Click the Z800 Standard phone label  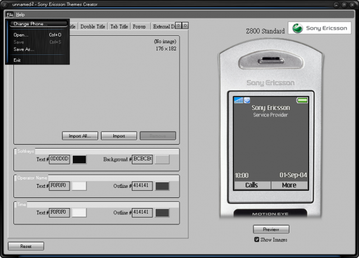point(265,31)
